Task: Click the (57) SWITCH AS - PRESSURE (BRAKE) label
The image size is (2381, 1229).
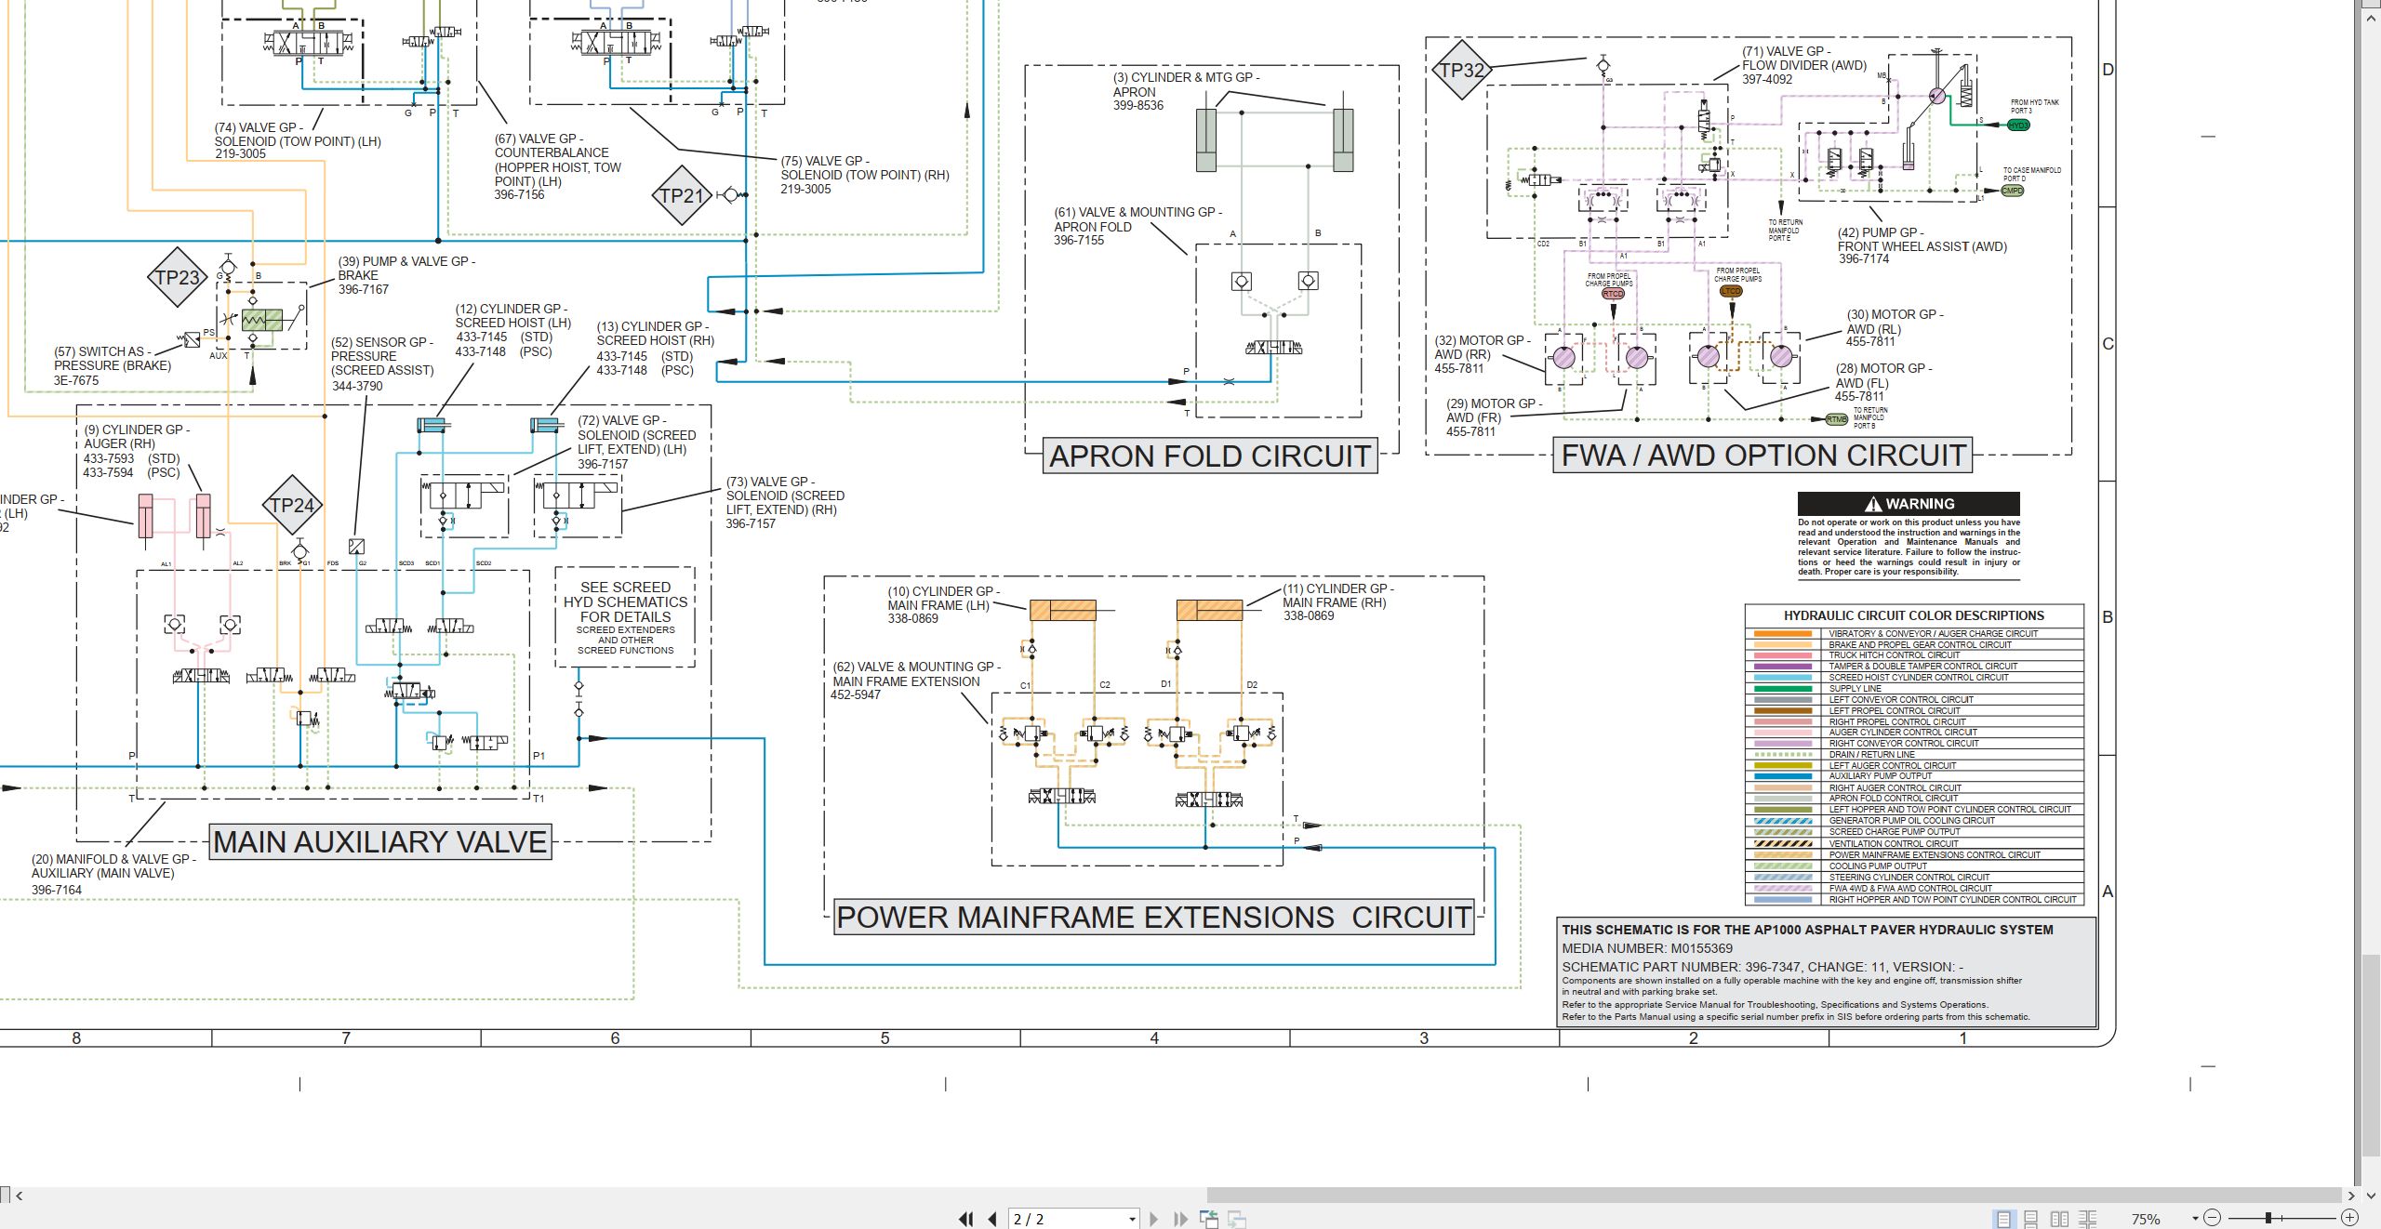Action: click(112, 365)
